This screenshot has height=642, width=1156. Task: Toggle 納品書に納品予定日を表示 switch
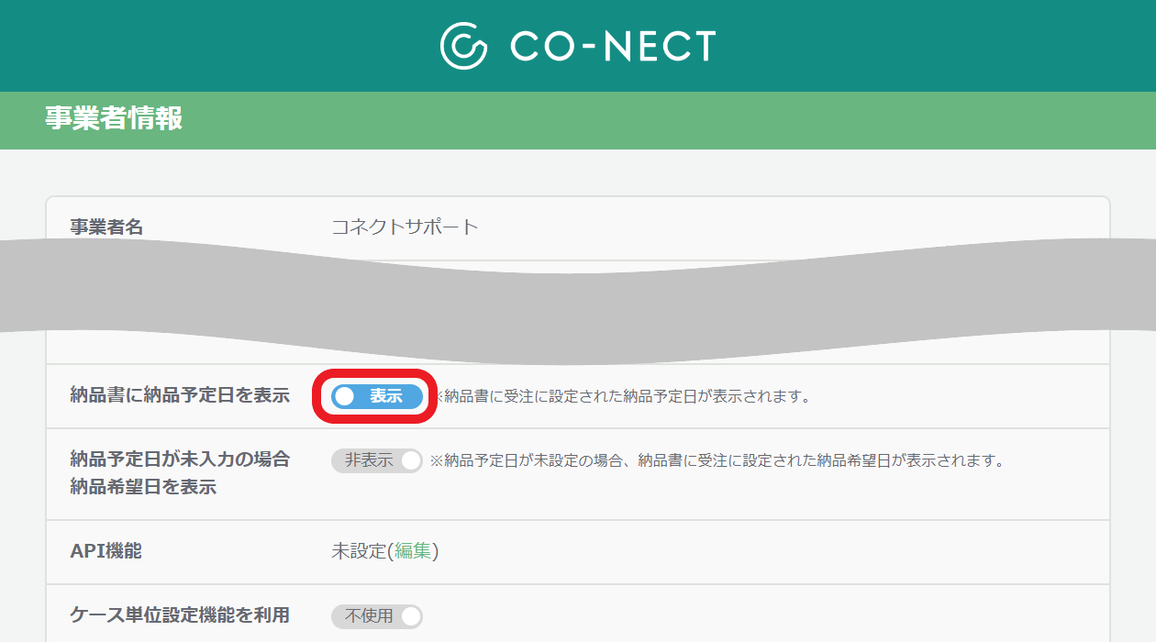(377, 396)
